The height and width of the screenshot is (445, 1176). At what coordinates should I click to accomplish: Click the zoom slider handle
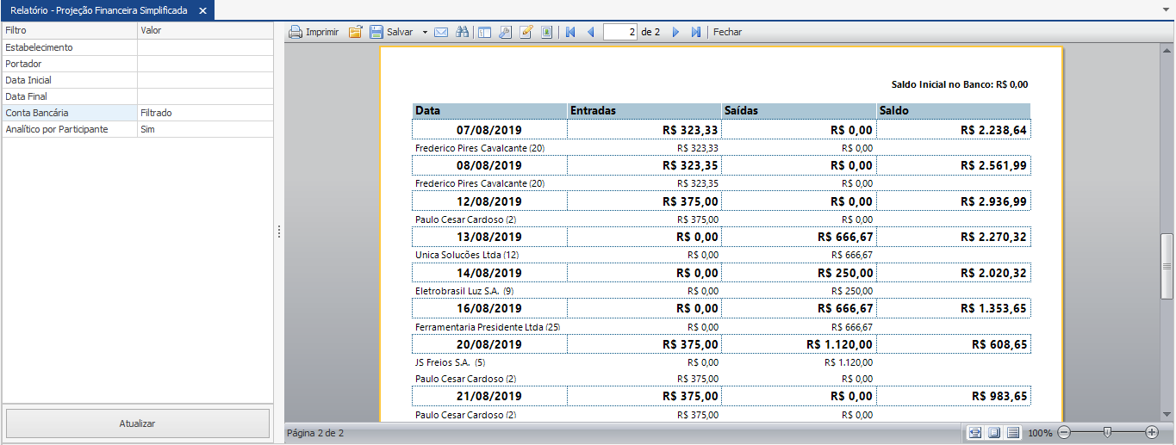click(1107, 432)
